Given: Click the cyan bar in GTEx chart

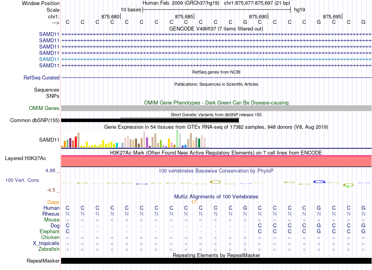Looking at the screenshot, I should pos(117,145).
